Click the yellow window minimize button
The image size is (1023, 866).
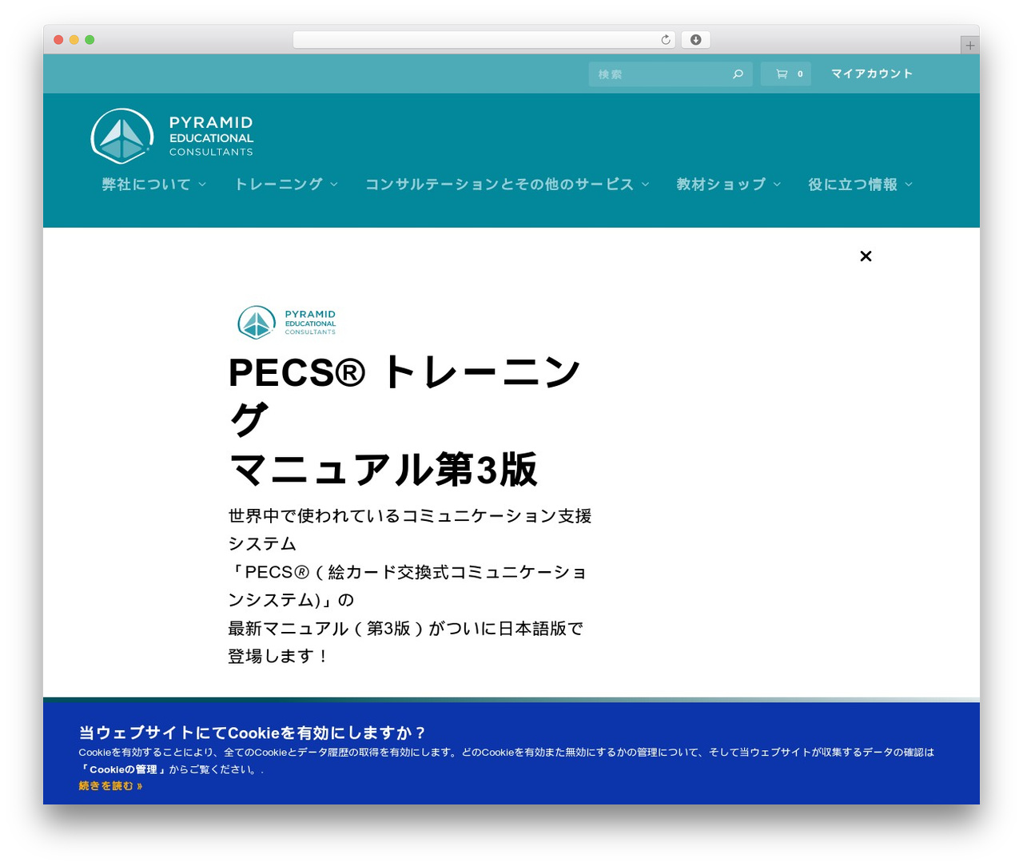click(x=74, y=40)
